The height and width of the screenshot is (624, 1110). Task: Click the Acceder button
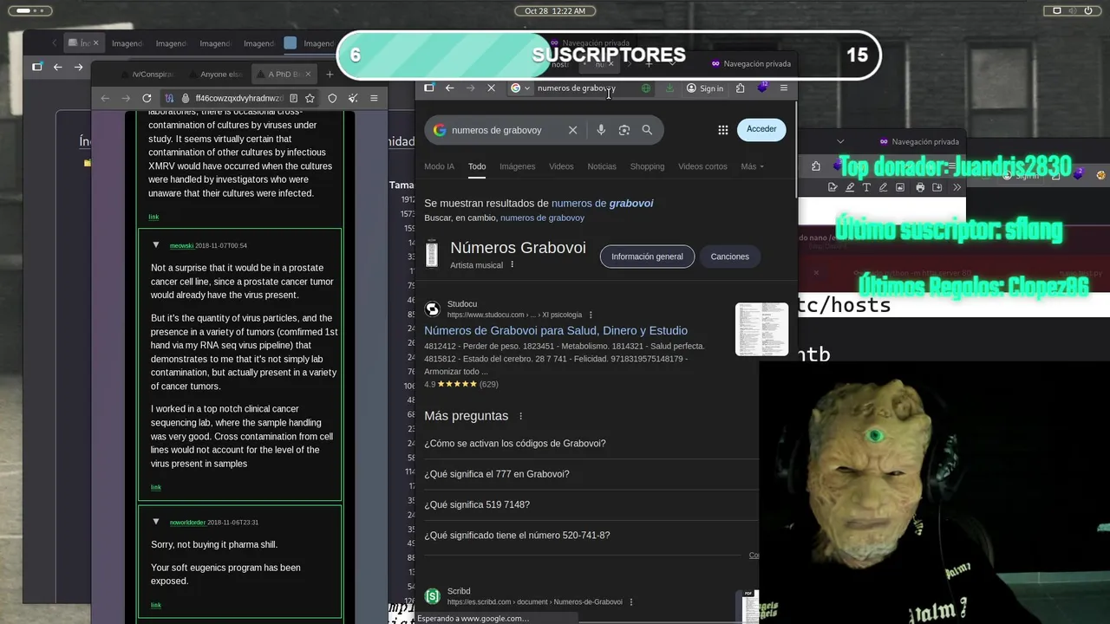[x=761, y=129]
